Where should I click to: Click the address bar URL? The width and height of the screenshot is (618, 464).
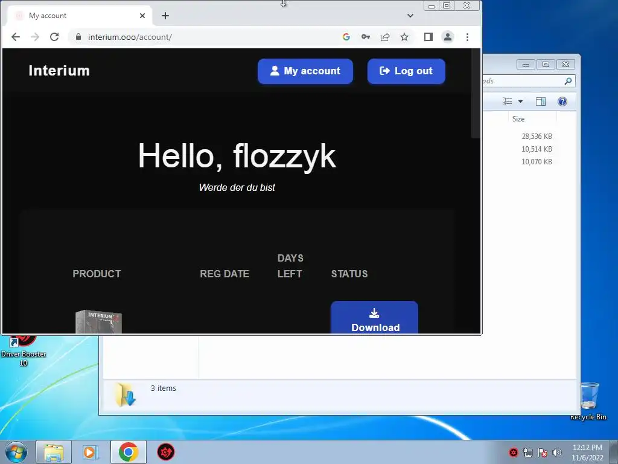[130, 37]
